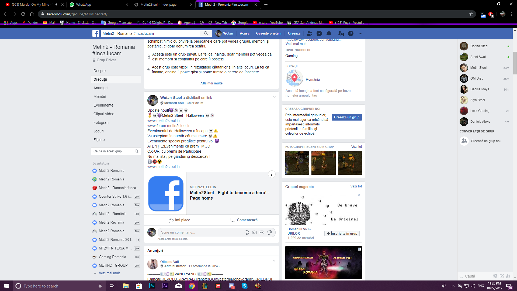Open the help question mark icon

[x=351, y=33]
